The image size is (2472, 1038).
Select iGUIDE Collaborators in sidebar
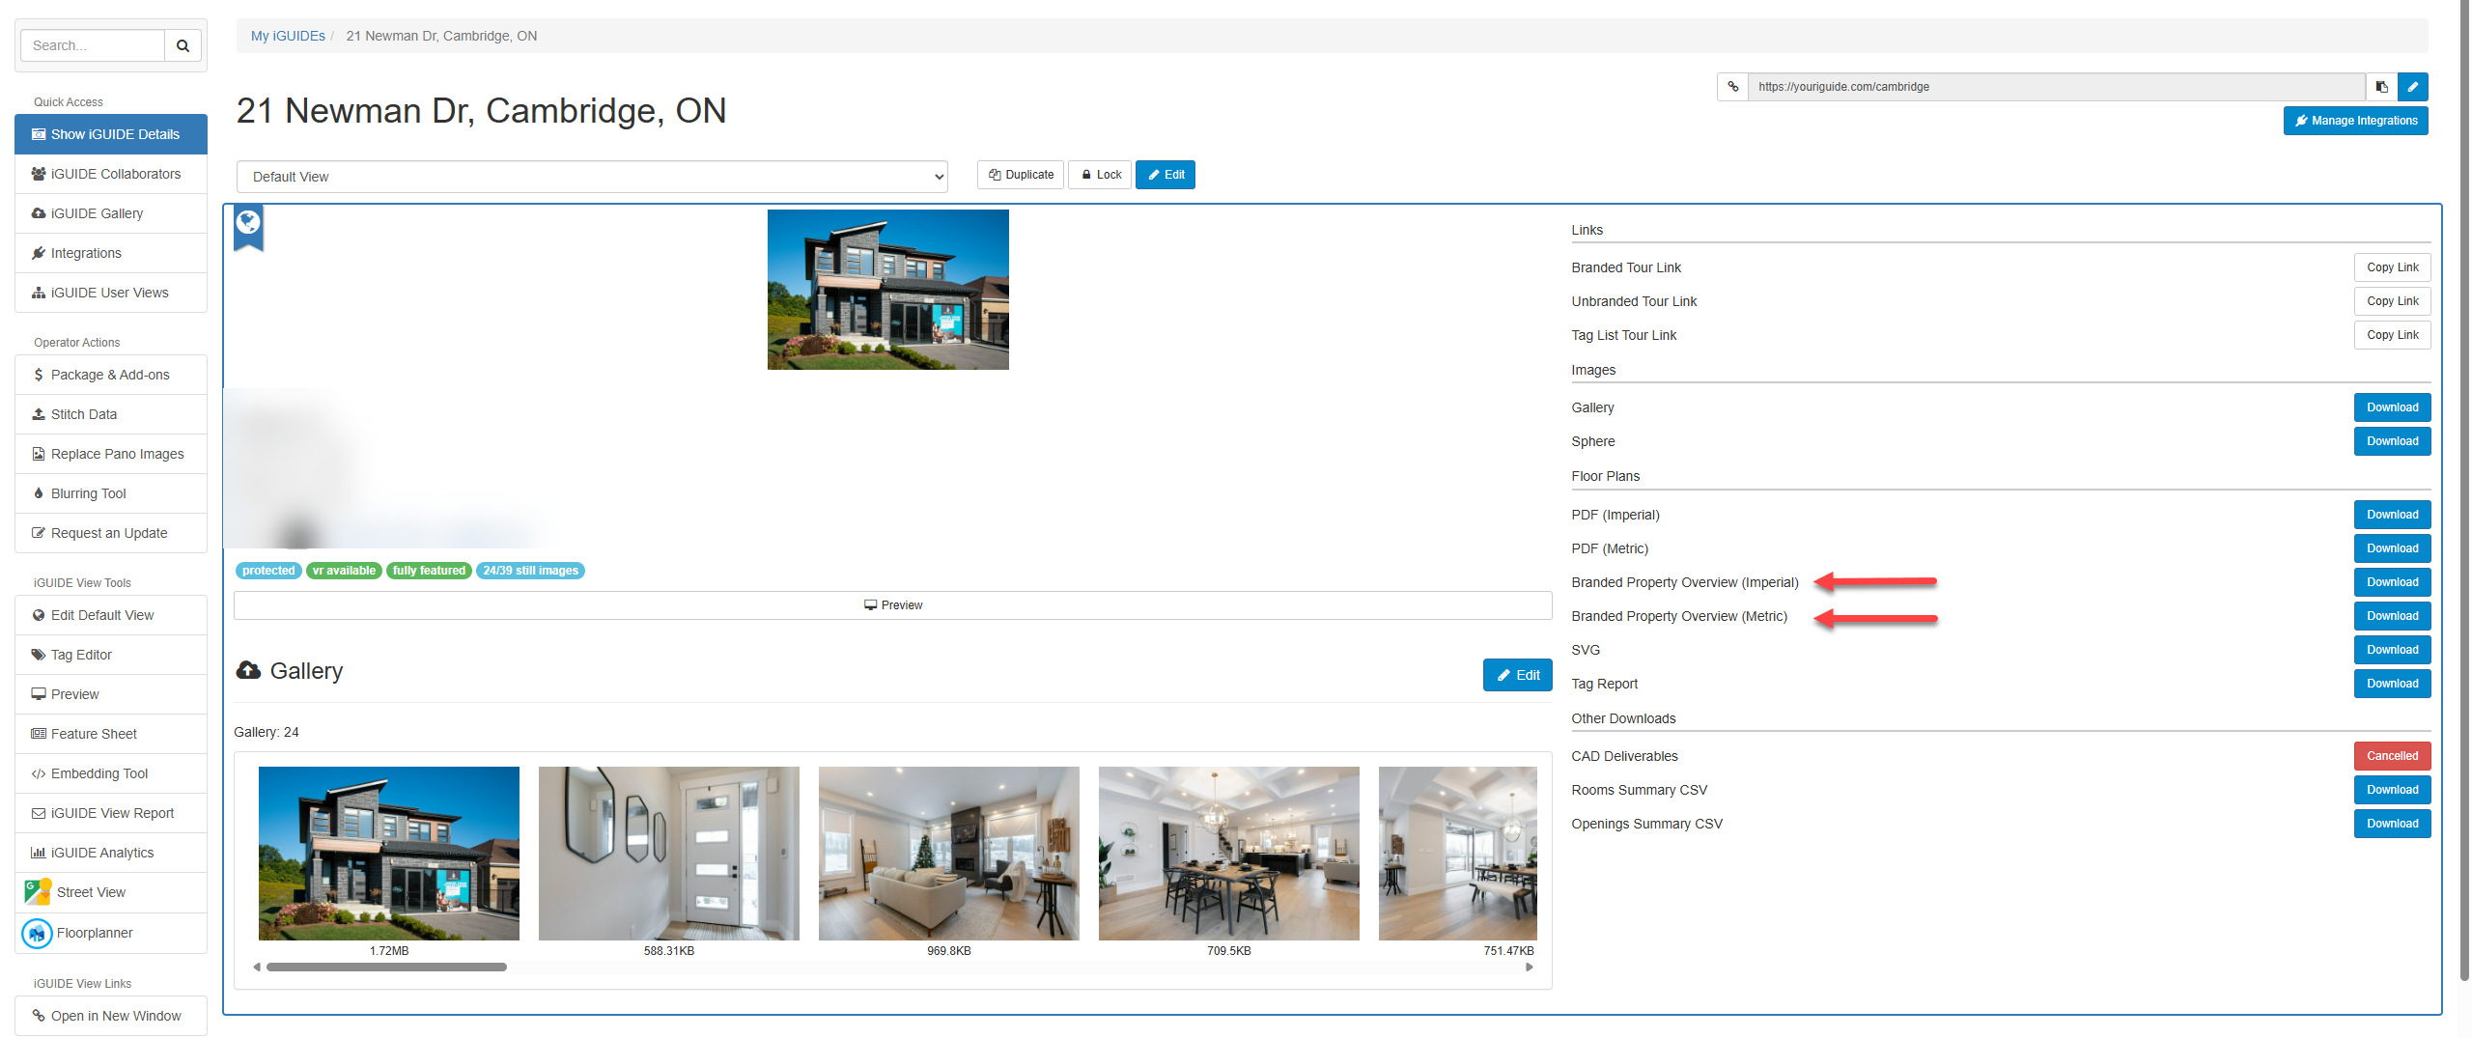[x=115, y=174]
